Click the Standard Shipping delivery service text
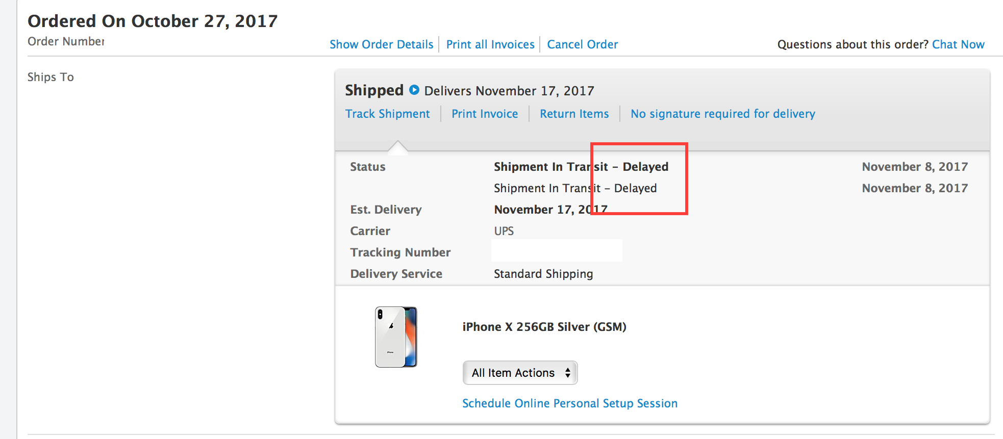This screenshot has width=1003, height=439. click(543, 274)
